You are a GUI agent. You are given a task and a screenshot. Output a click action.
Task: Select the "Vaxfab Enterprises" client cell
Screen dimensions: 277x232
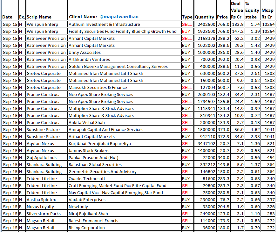(125, 200)
